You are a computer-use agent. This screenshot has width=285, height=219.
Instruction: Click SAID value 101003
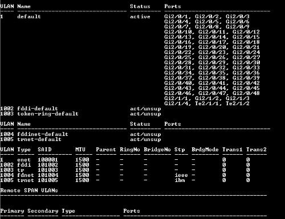48,170
